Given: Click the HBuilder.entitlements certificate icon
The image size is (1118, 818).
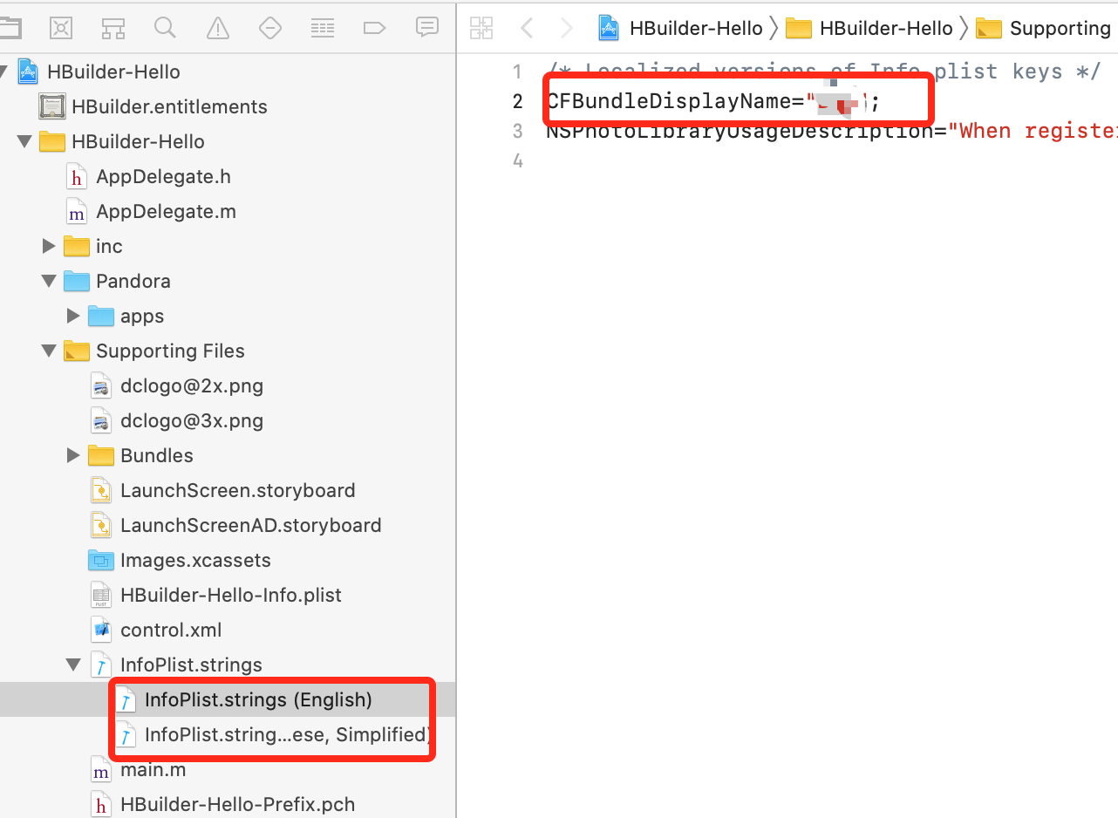Looking at the screenshot, I should click(52, 106).
